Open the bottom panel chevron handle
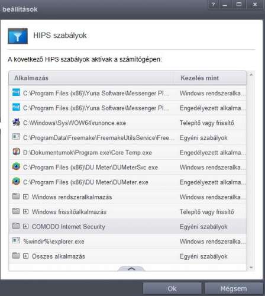This screenshot has width=265, height=296. [x=131, y=269]
